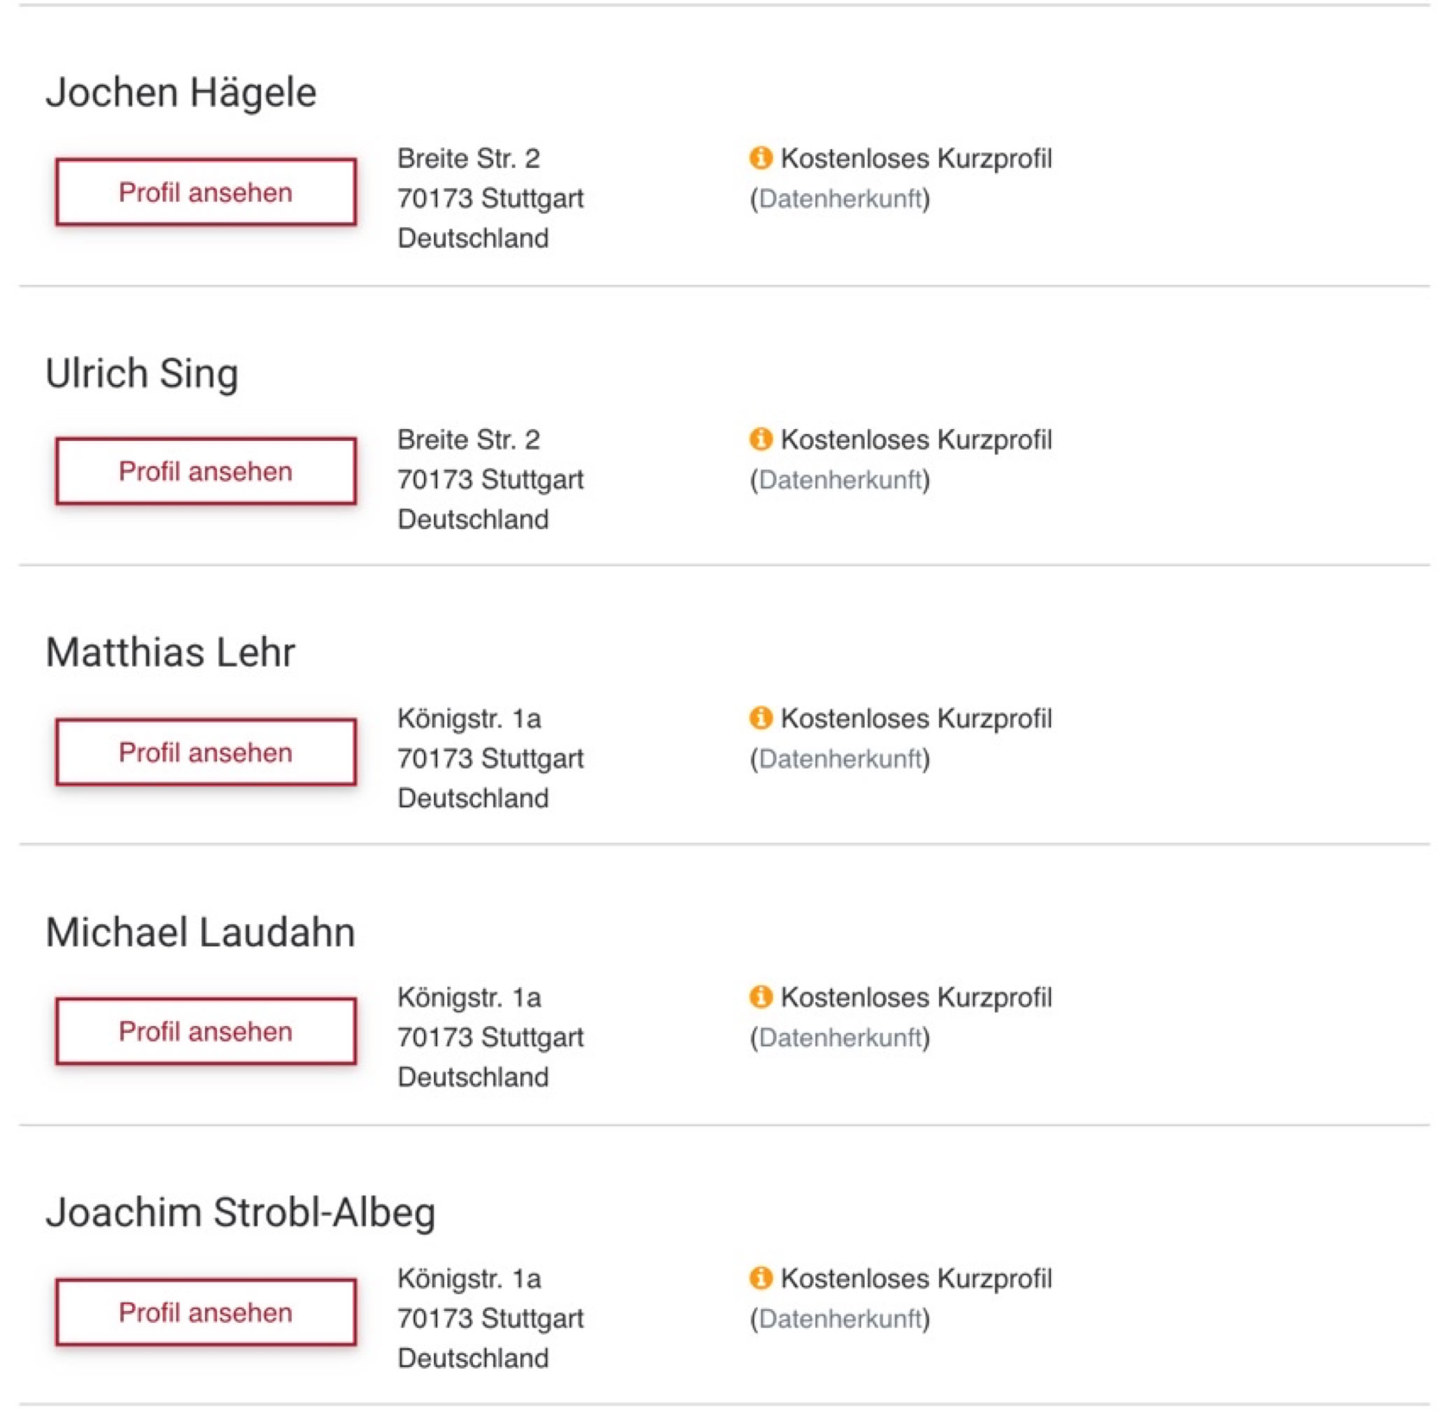Click the info icon next to Matthias Lehr's Kurzprofil
The width and height of the screenshot is (1451, 1411).
760,717
